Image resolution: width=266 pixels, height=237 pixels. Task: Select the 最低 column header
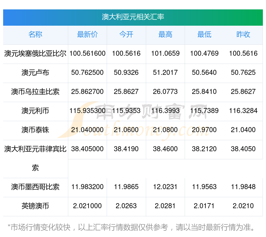(204, 35)
